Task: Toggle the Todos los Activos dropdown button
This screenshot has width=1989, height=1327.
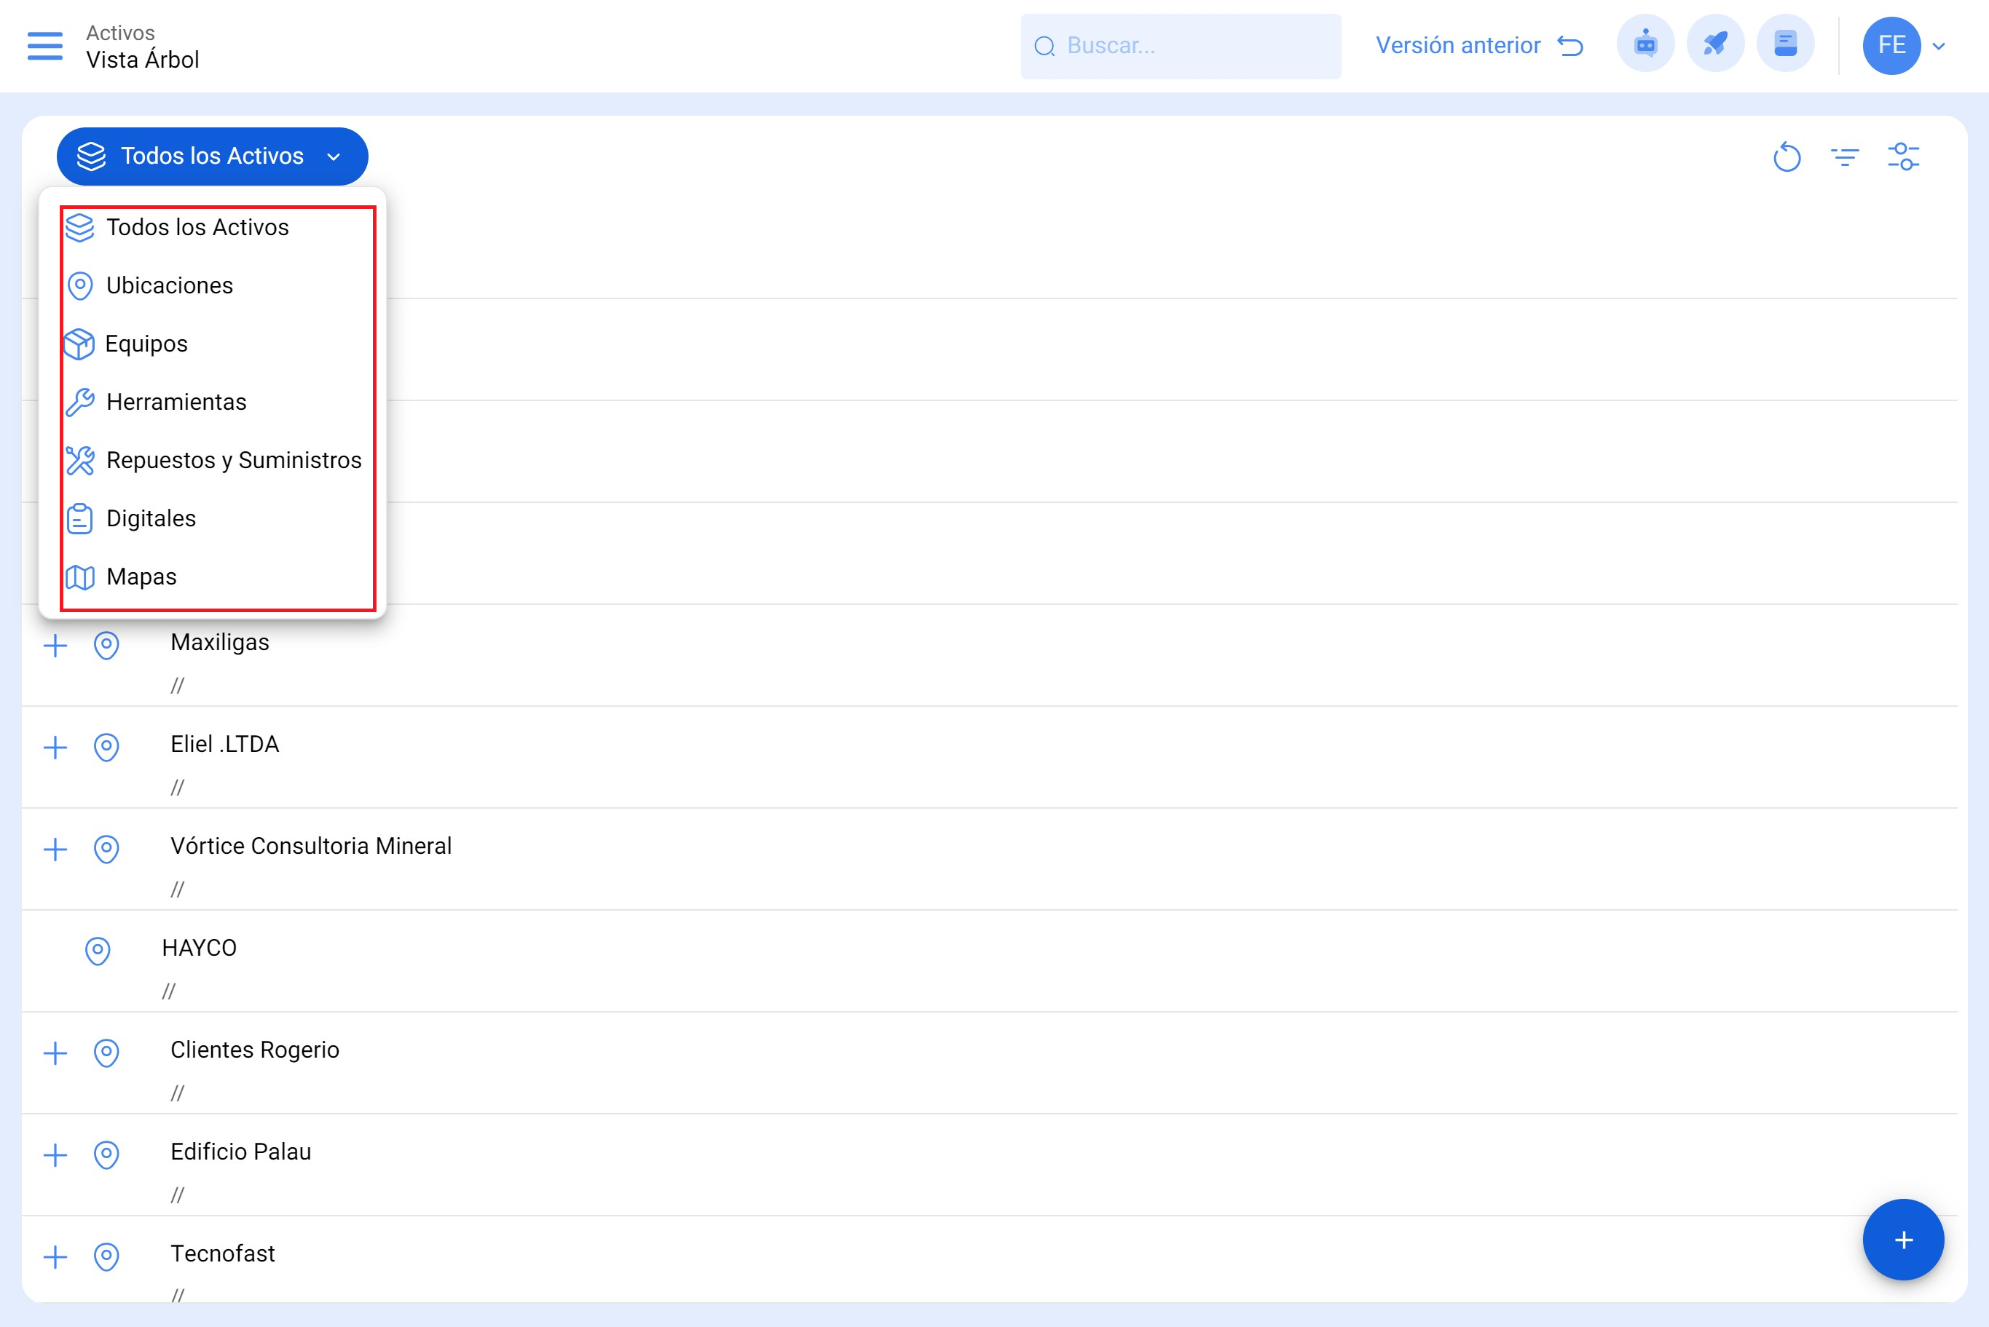Action: pyautogui.click(x=213, y=157)
